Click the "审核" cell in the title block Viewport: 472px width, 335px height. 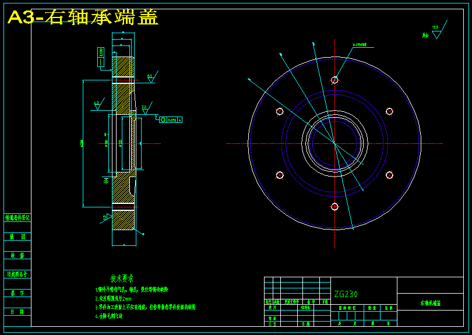coord(273,319)
